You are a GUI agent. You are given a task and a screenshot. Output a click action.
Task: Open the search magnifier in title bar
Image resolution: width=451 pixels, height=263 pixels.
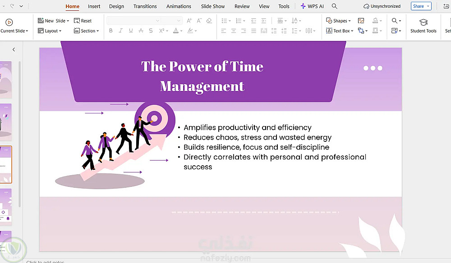pyautogui.click(x=334, y=6)
